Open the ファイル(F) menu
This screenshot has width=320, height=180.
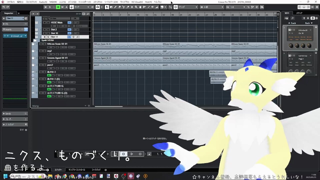coord(10,2)
